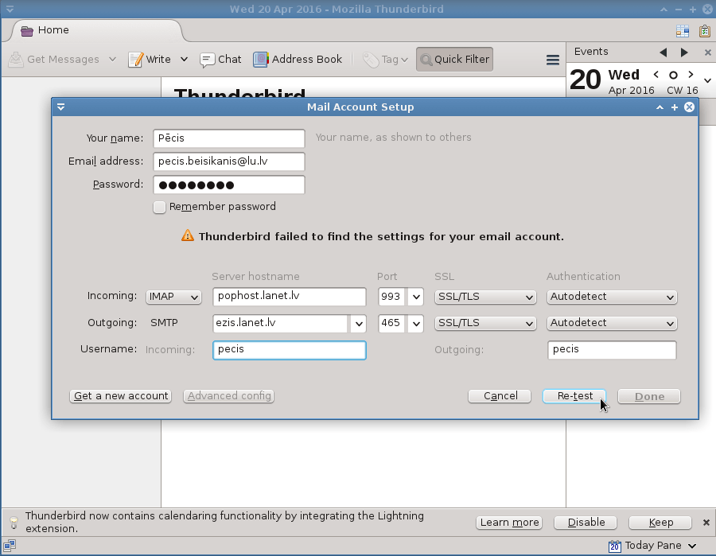
Task: Go to previous day in Today Pane
Action: [x=656, y=74]
